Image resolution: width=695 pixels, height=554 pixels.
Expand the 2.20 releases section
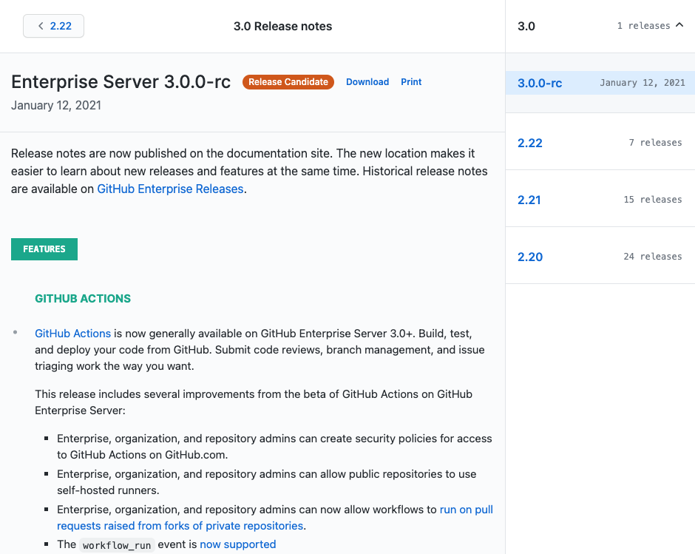pos(600,257)
